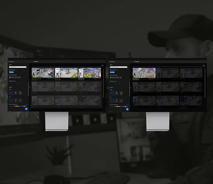The width and height of the screenshot is (213, 184).
Task: Open the highlighted result thumbnail on right monitor
Action: coord(144,73)
